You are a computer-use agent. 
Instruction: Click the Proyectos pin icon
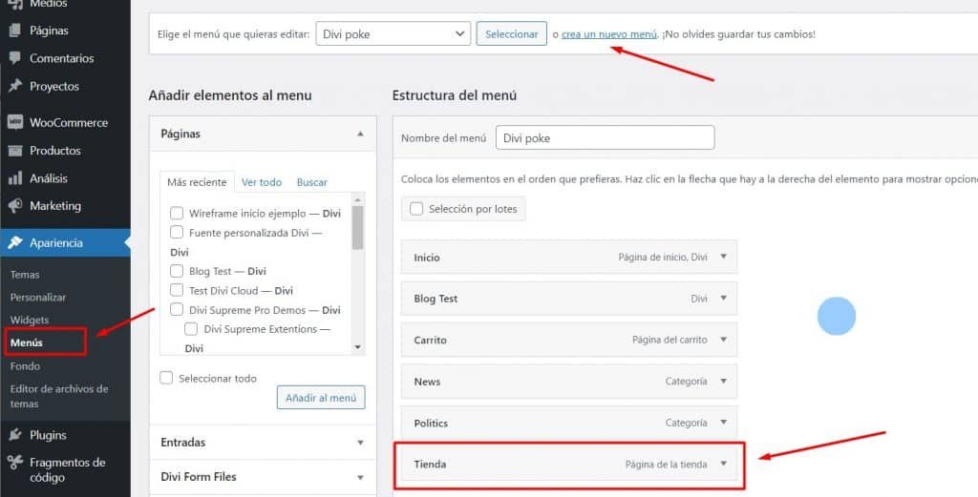(15, 86)
